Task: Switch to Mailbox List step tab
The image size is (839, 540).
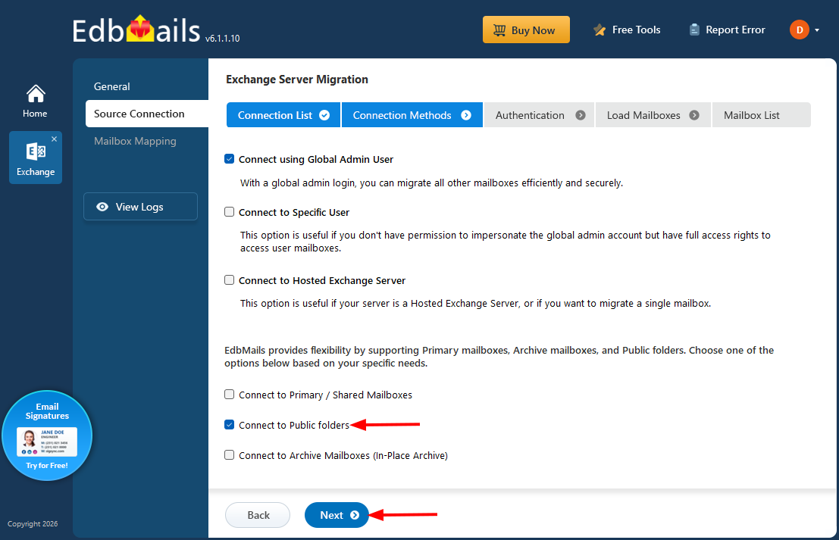Action: (x=762, y=115)
